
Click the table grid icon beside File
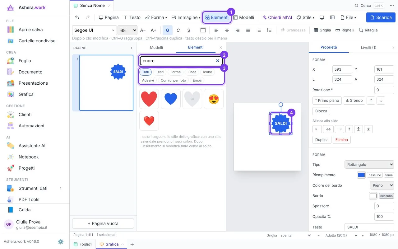click(x=332, y=17)
